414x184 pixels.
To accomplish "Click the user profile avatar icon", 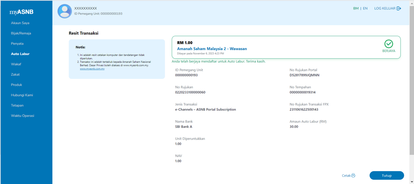I will pyautogui.click(x=65, y=11).
